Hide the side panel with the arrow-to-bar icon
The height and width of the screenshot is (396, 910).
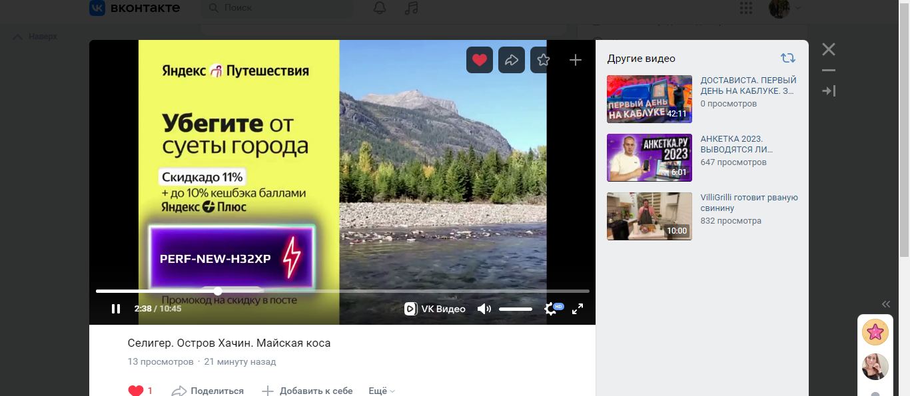coord(829,91)
